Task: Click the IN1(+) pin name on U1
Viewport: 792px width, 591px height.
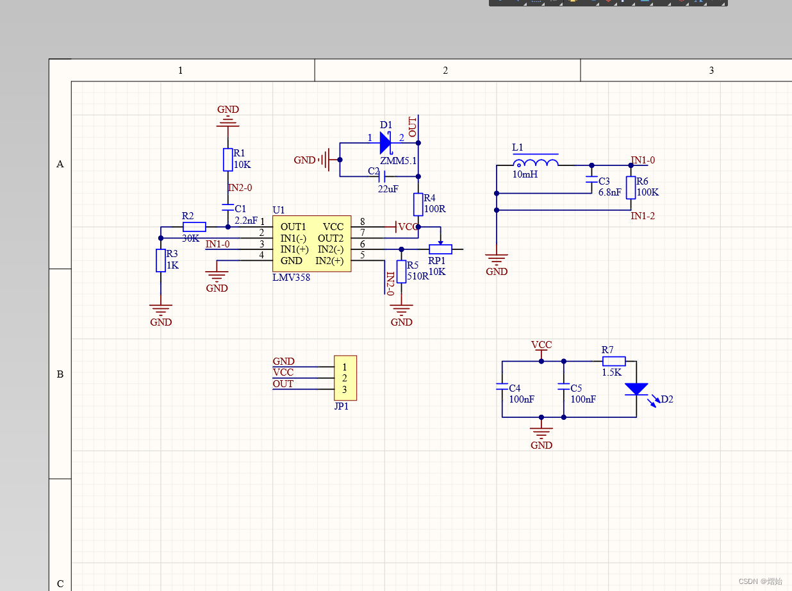Action: click(294, 249)
